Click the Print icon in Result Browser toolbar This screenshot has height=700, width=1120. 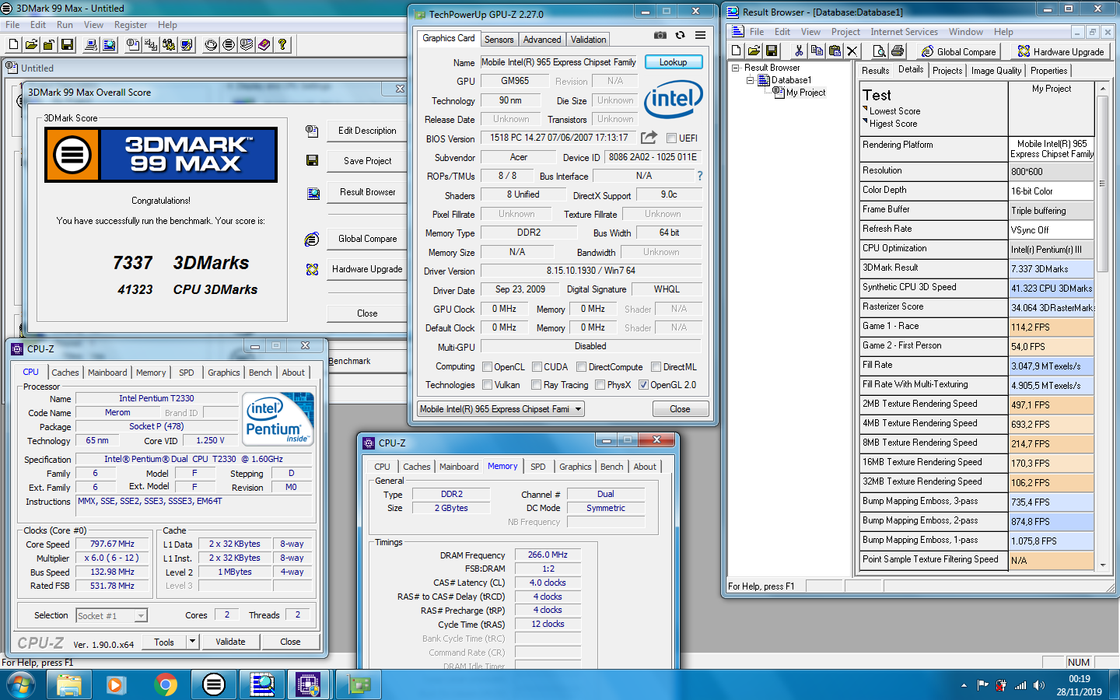point(898,51)
